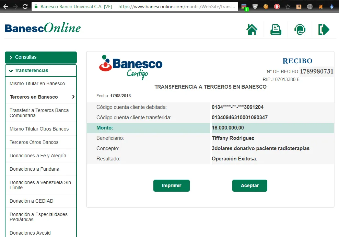This screenshot has height=237, width=339.
Task: Bookmark this page with the star icon
Action: 288,6
